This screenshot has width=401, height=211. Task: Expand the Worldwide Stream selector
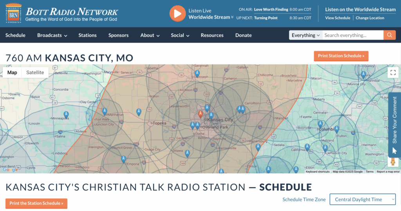pyautogui.click(x=211, y=17)
